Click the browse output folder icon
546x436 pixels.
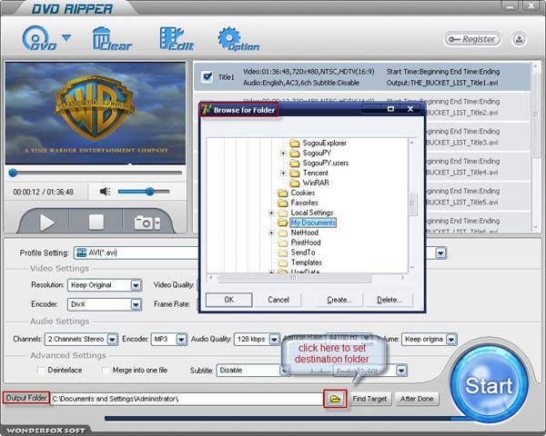click(335, 399)
